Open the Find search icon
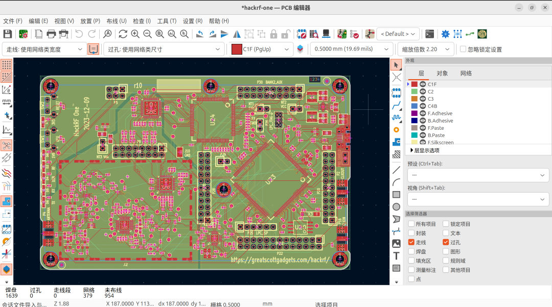 pyautogui.click(x=107, y=34)
